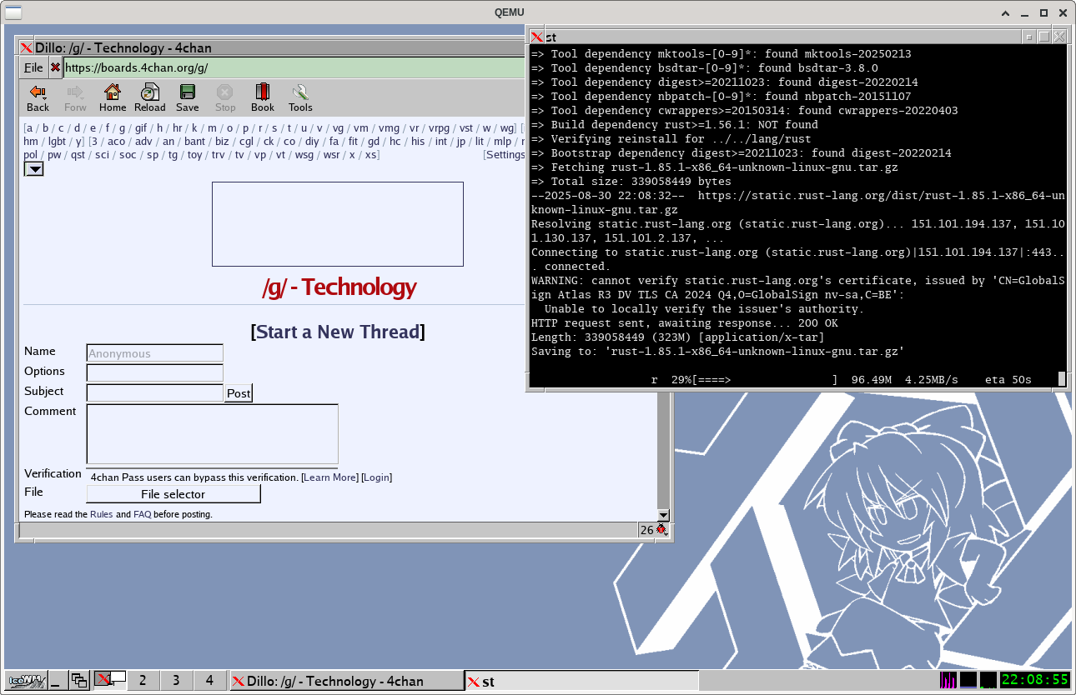Save the page with Save icon

tap(188, 97)
